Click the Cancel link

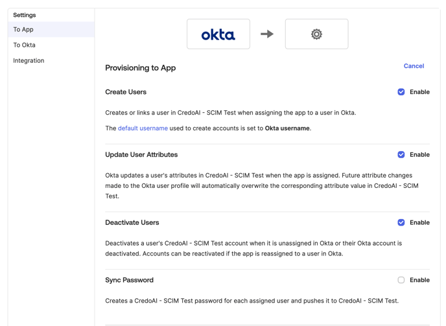[x=414, y=66]
